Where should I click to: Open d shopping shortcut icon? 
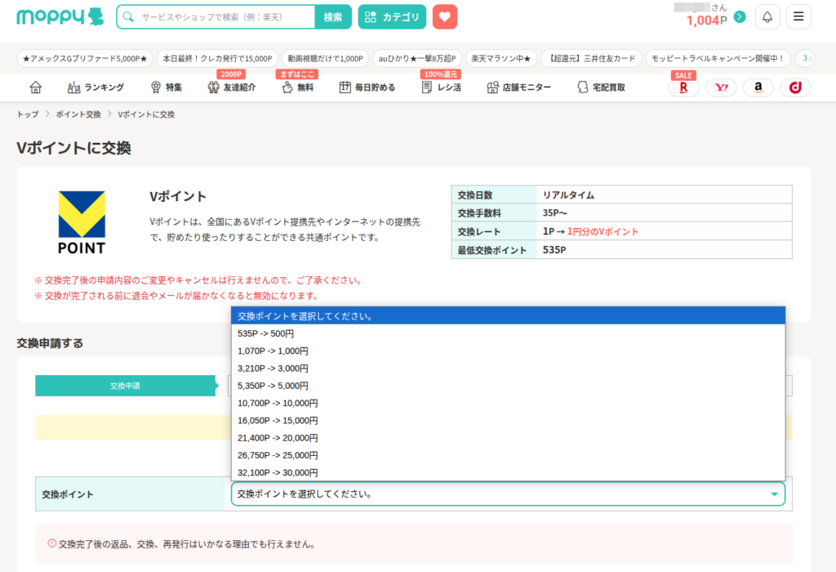[794, 87]
